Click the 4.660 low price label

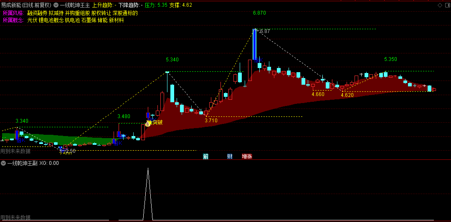click(x=318, y=94)
